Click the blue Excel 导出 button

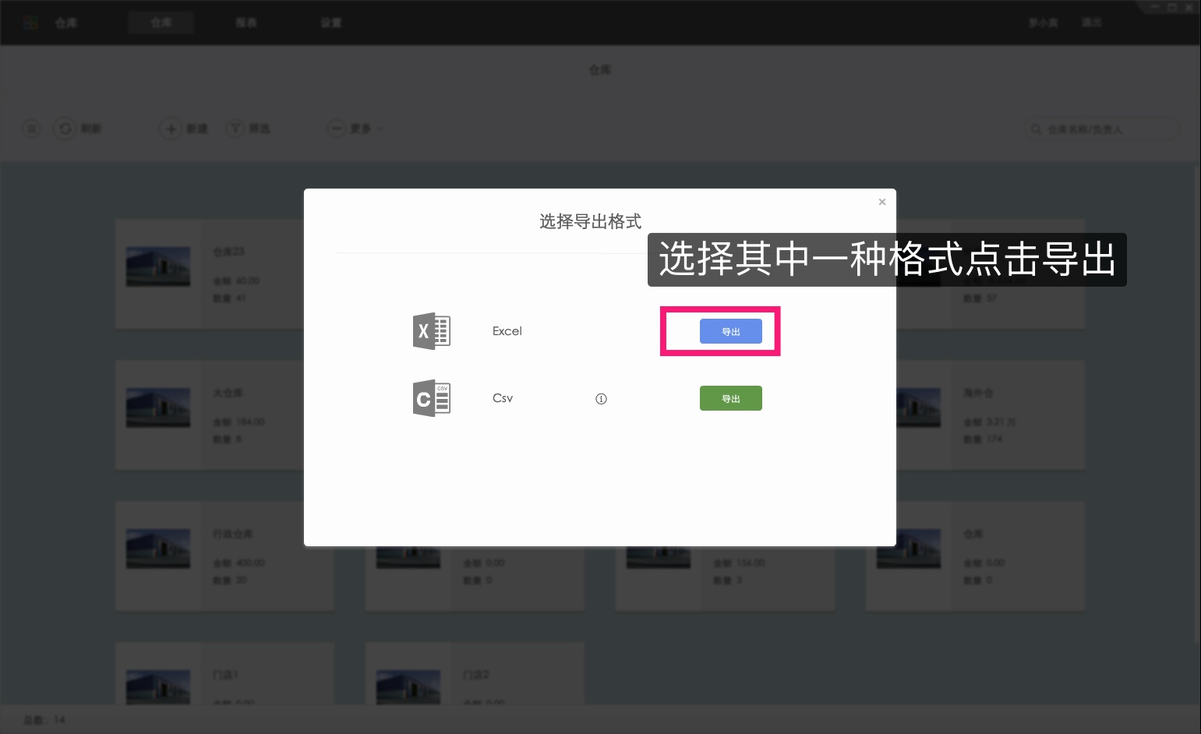(731, 331)
